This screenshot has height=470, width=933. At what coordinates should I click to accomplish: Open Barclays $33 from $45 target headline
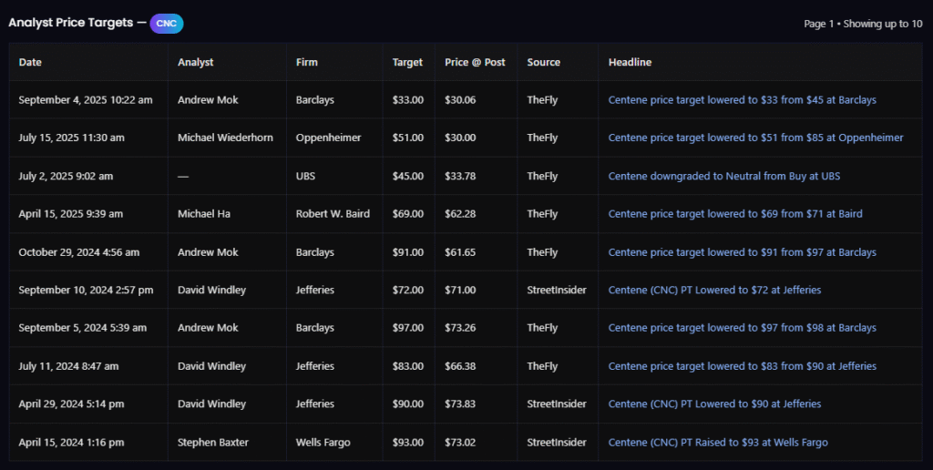(742, 100)
